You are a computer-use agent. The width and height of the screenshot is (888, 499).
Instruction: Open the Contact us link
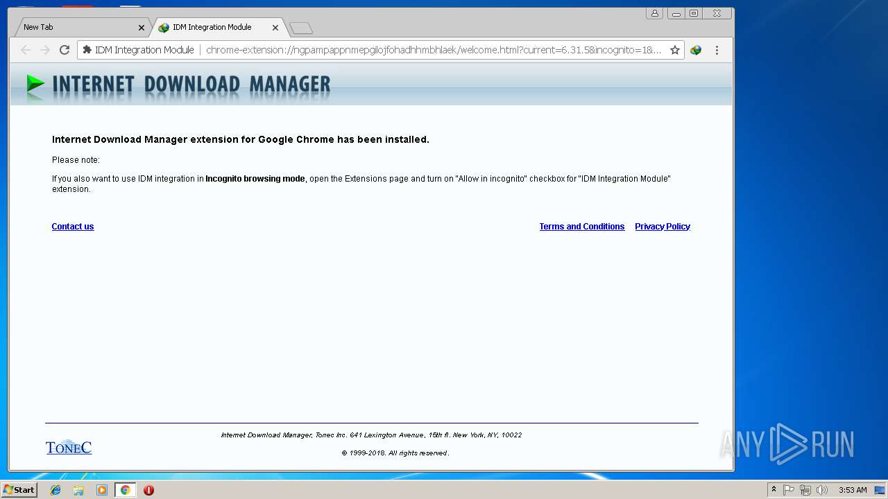coord(73,227)
